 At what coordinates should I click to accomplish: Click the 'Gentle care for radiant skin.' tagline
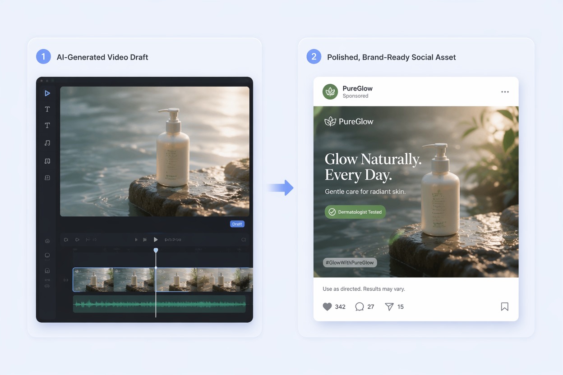click(365, 192)
